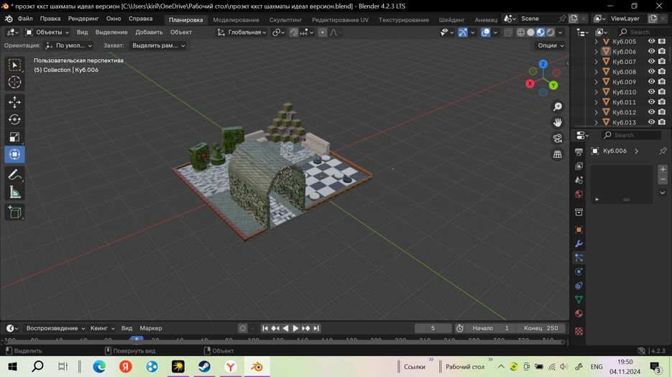Choose the Move tool

click(x=14, y=102)
